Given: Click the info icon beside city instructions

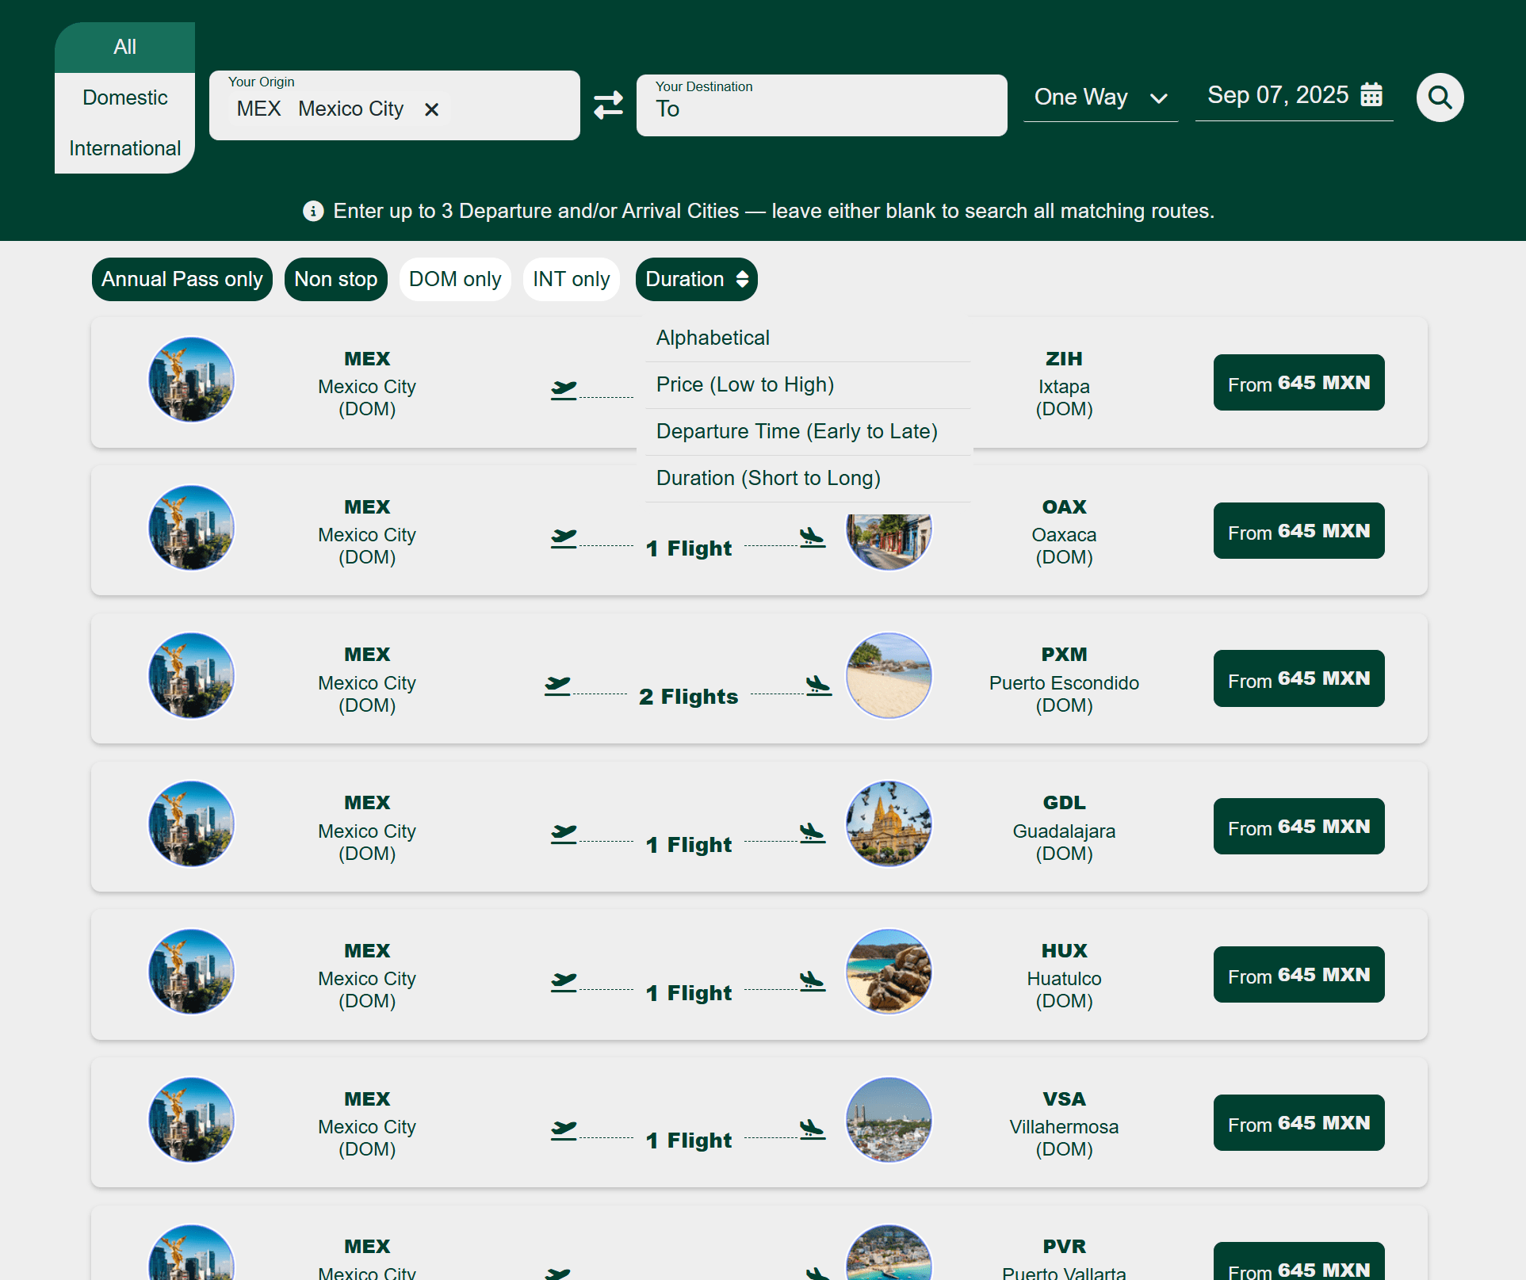Looking at the screenshot, I should click(x=313, y=211).
